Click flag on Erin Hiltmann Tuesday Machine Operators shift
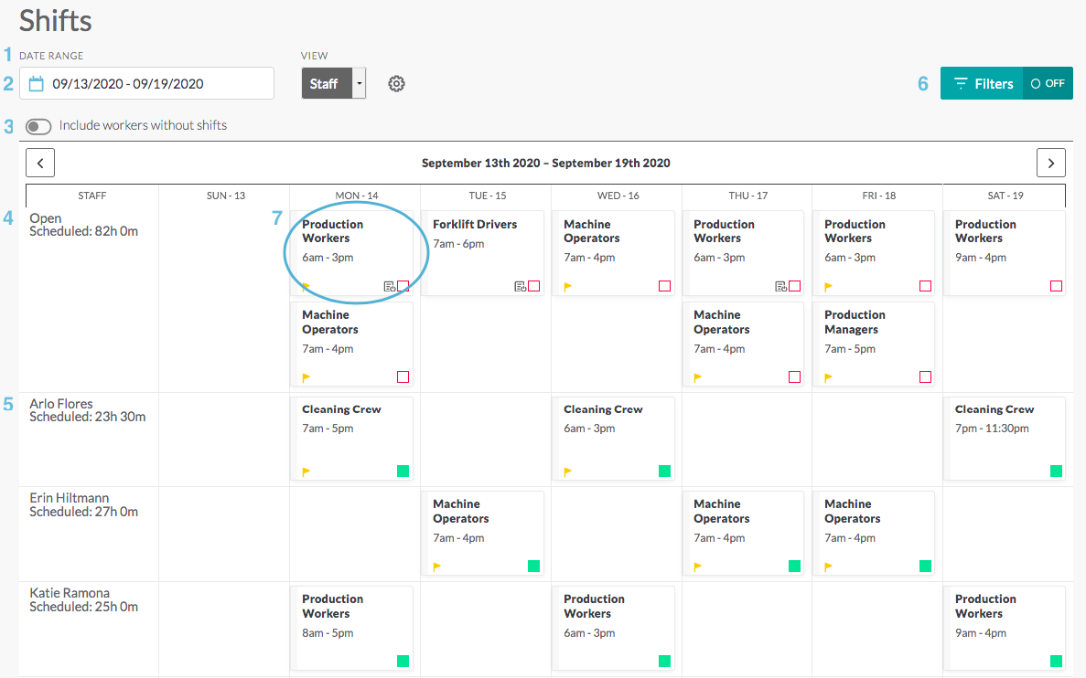This screenshot has height=678, width=1086. (x=437, y=567)
